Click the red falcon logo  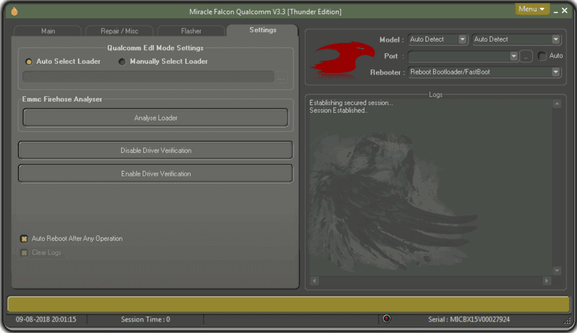pos(342,59)
